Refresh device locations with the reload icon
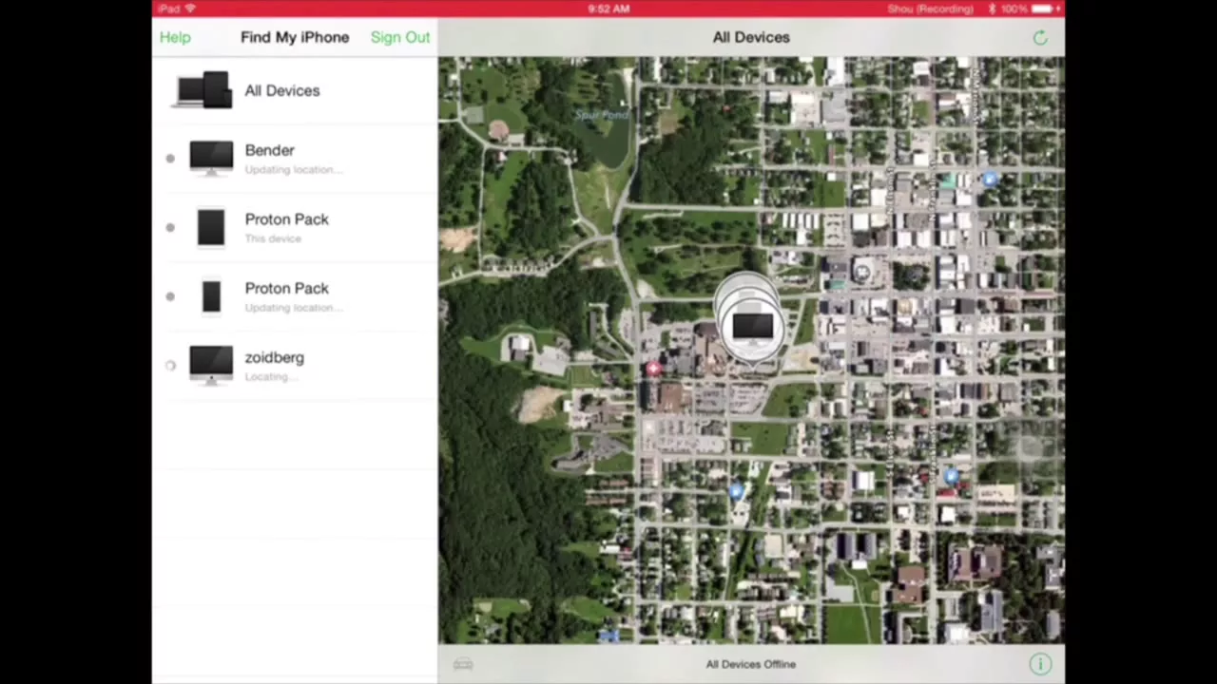This screenshot has width=1217, height=684. point(1040,38)
